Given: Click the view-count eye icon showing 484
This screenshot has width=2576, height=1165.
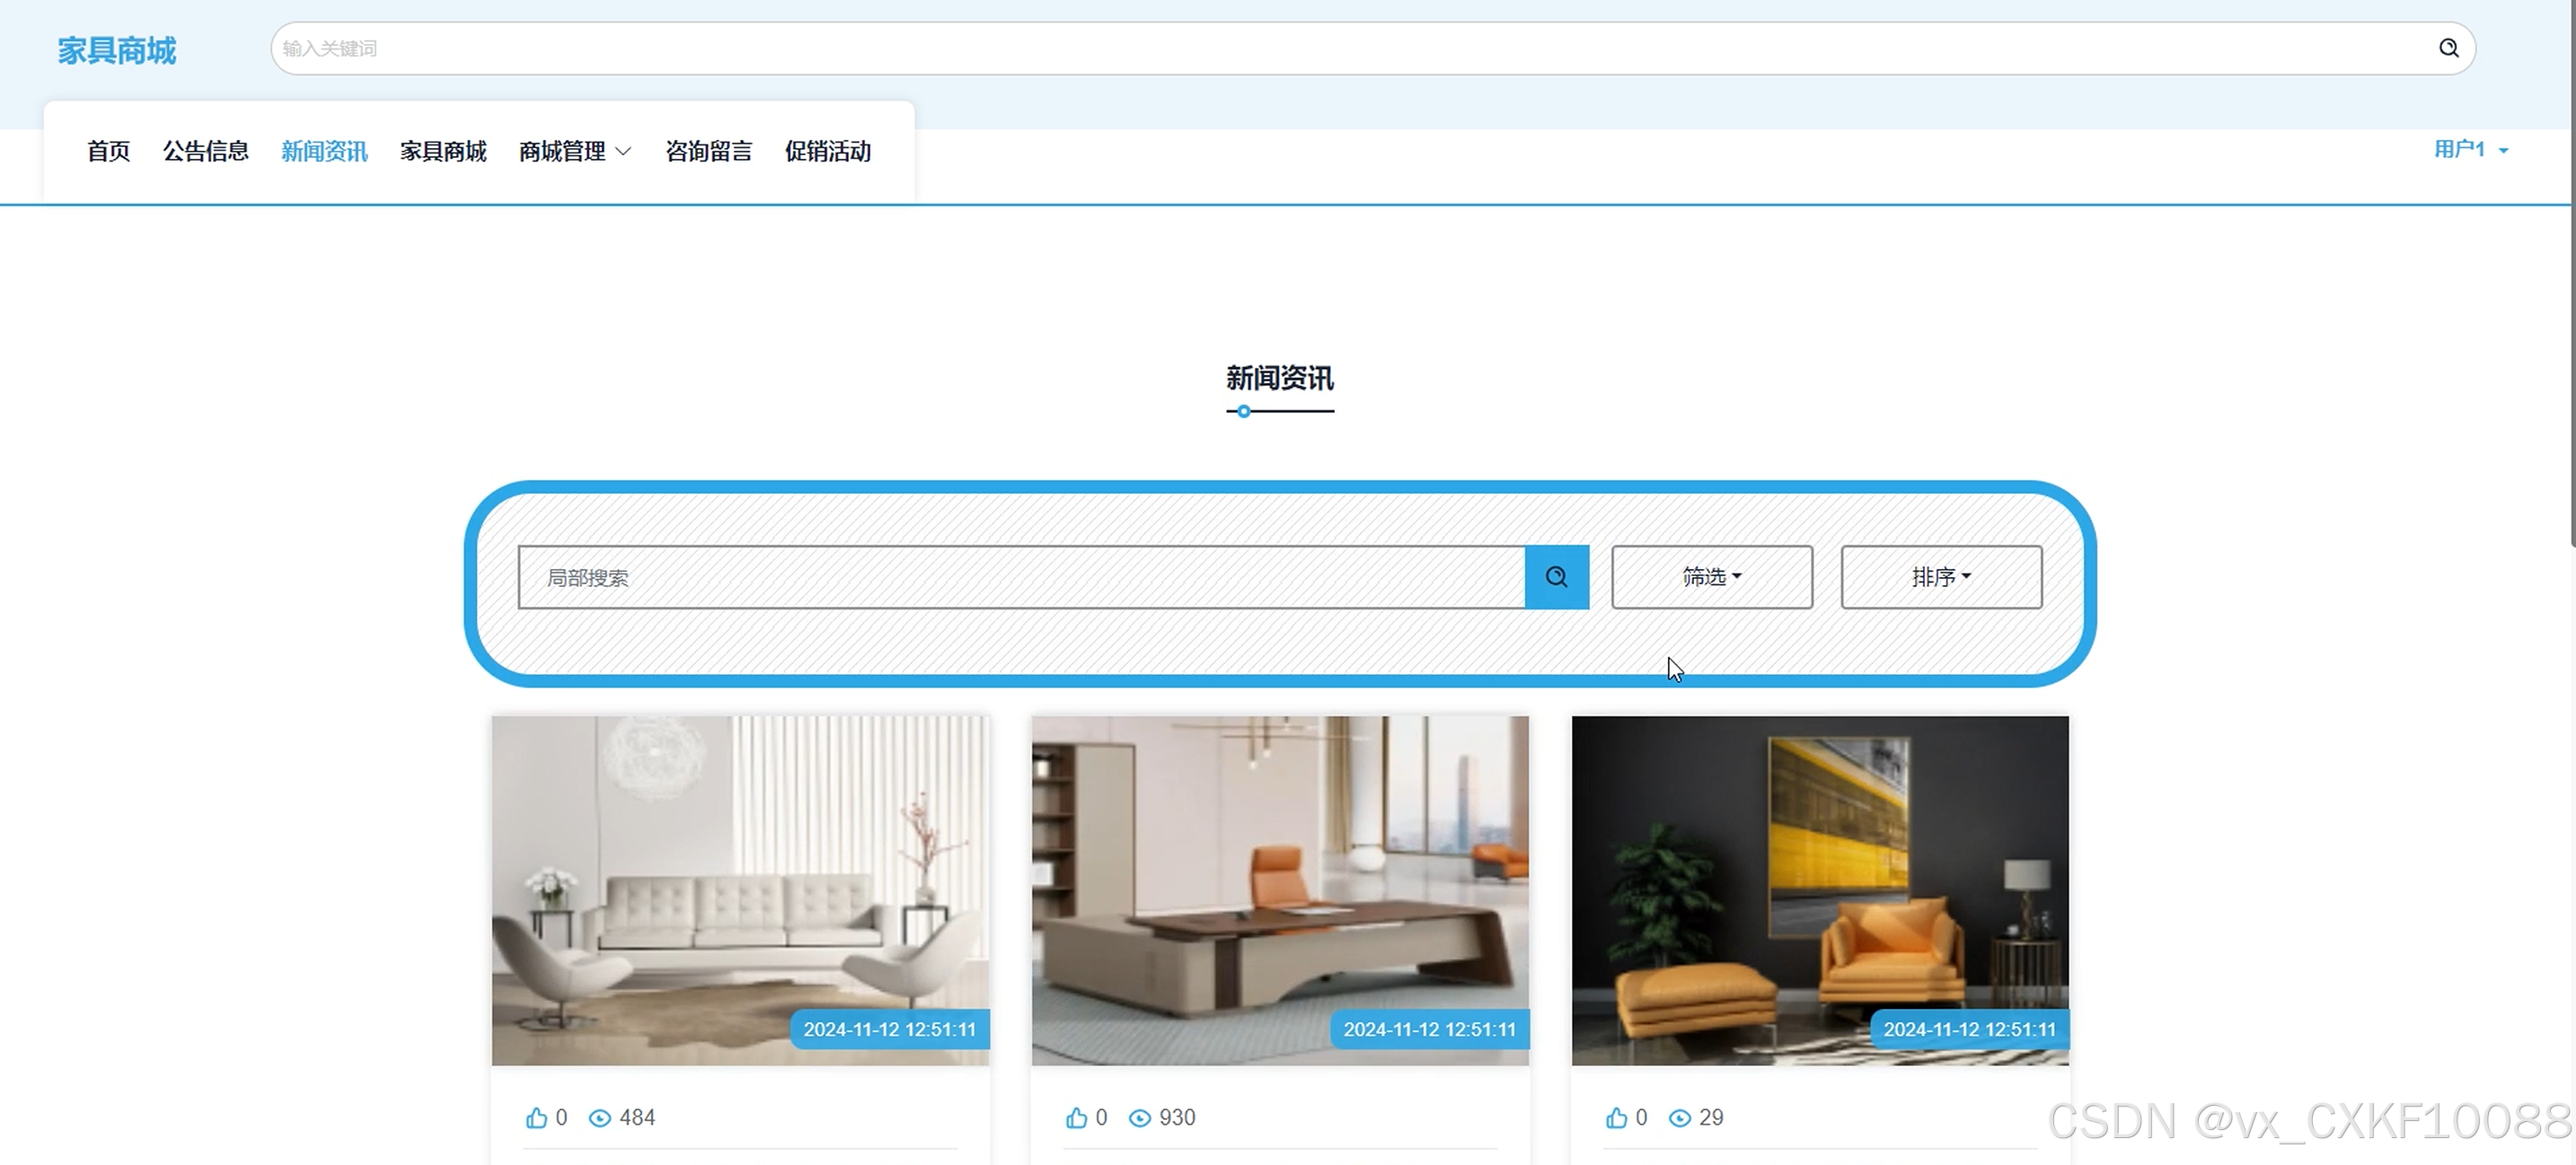Looking at the screenshot, I should 600,1118.
